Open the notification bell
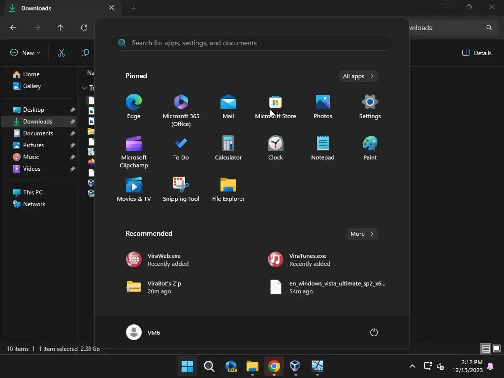 491,366
